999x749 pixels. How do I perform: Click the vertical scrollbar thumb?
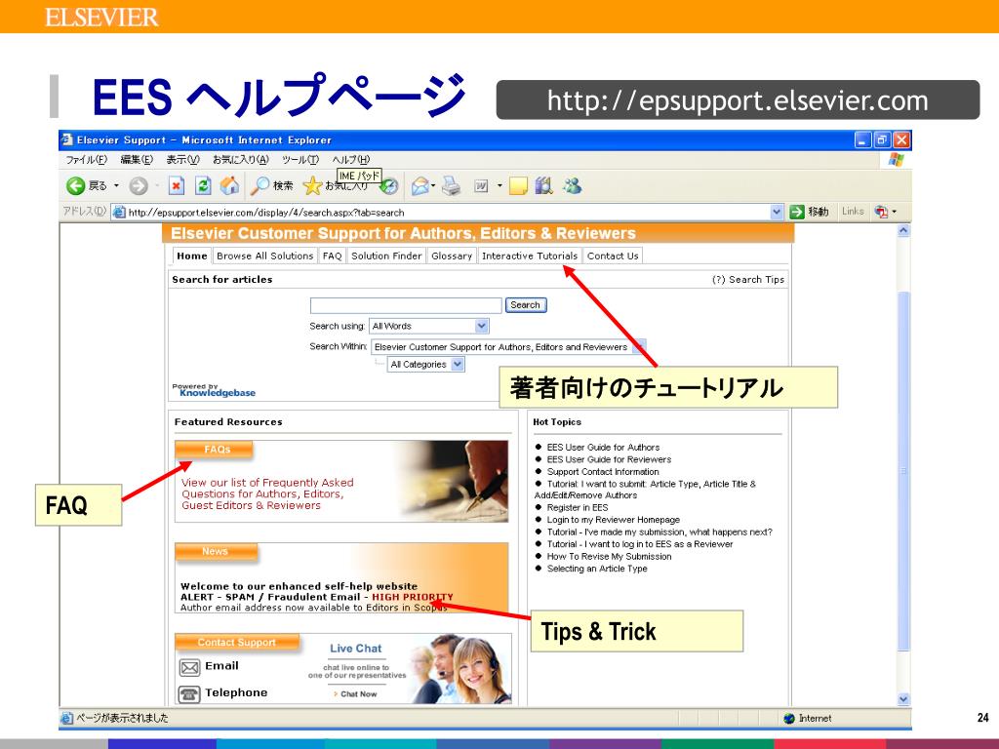(903, 471)
